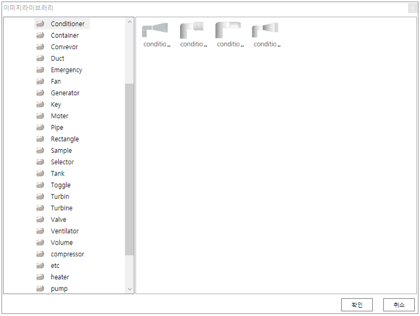Select the Turbine tree entry
420x316 pixels.
coord(62,208)
